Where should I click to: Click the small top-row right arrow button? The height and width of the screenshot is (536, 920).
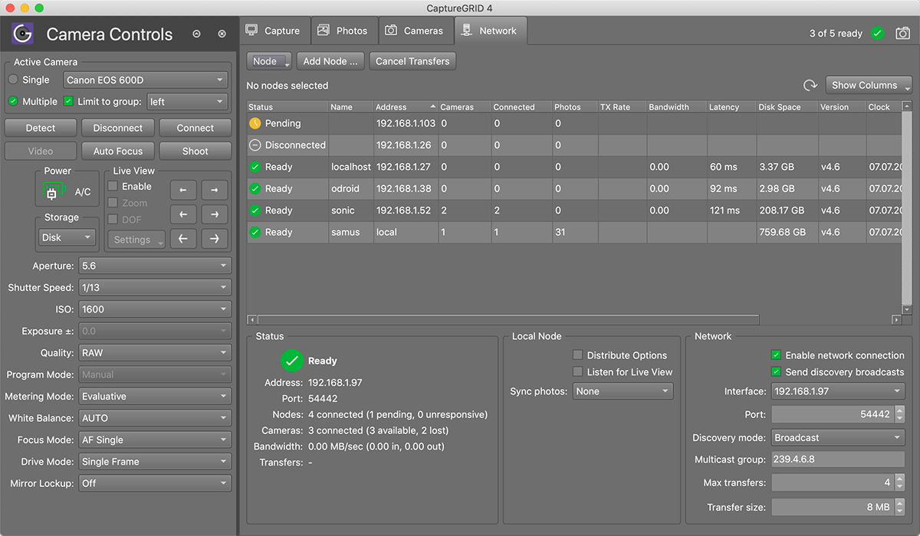coord(215,190)
